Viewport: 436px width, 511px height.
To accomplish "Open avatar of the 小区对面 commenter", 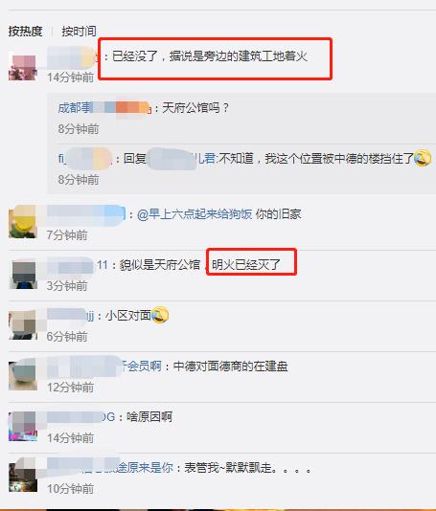I will click(22, 325).
